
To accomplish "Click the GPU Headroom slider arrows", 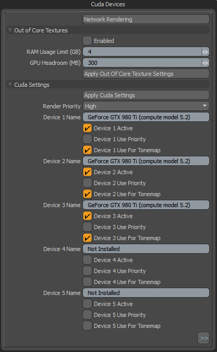I will click(x=206, y=63).
